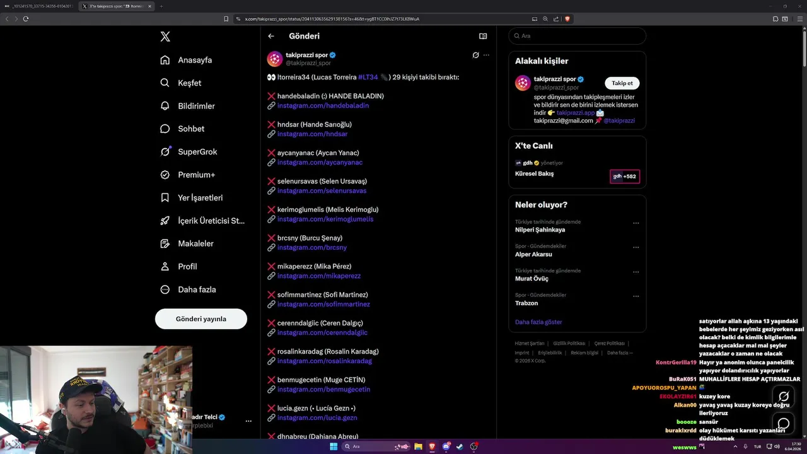
Task: Open instagram.com/aycanyanac link
Action: [x=320, y=163]
